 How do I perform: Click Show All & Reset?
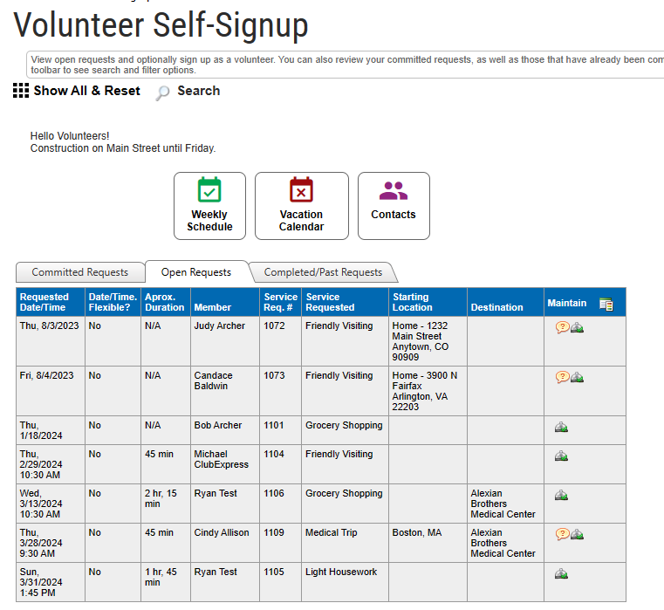pyautogui.click(x=77, y=91)
